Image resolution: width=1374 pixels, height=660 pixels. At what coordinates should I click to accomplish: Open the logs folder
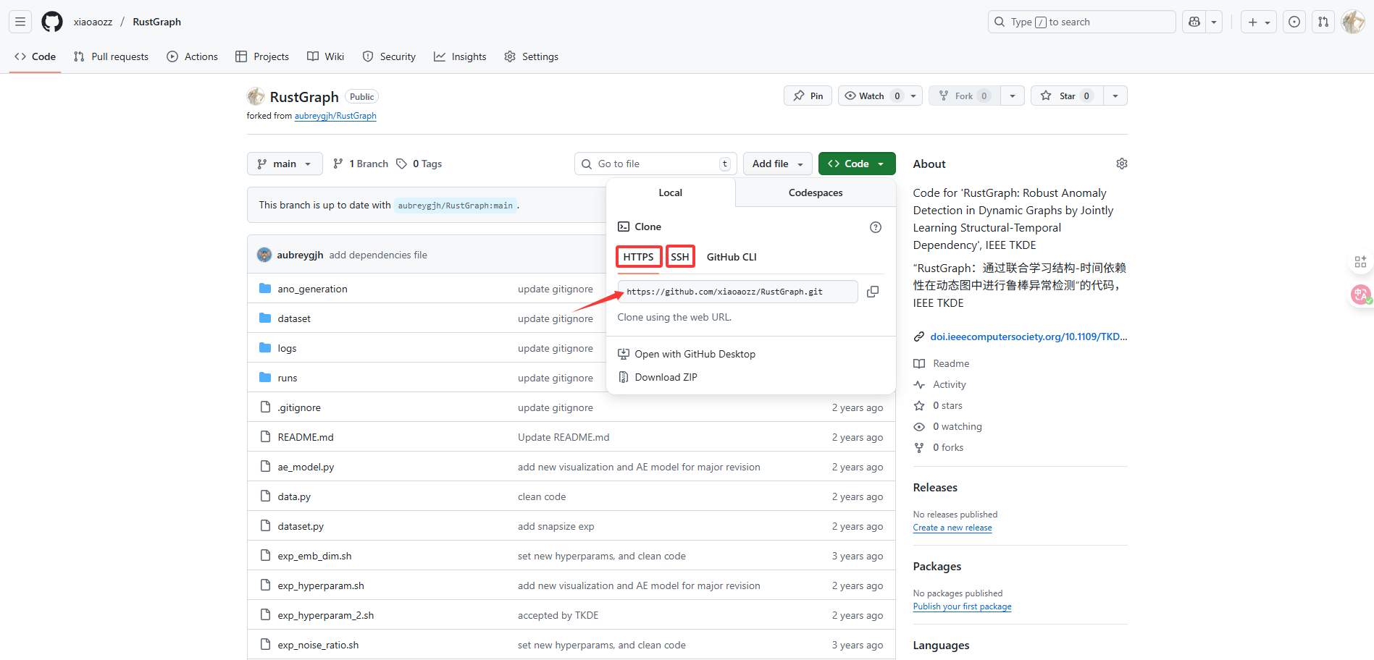(287, 348)
